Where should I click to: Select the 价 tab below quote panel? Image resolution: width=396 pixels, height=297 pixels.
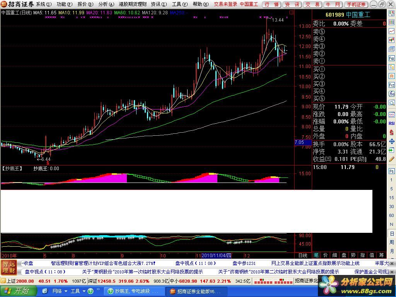tap(325, 255)
